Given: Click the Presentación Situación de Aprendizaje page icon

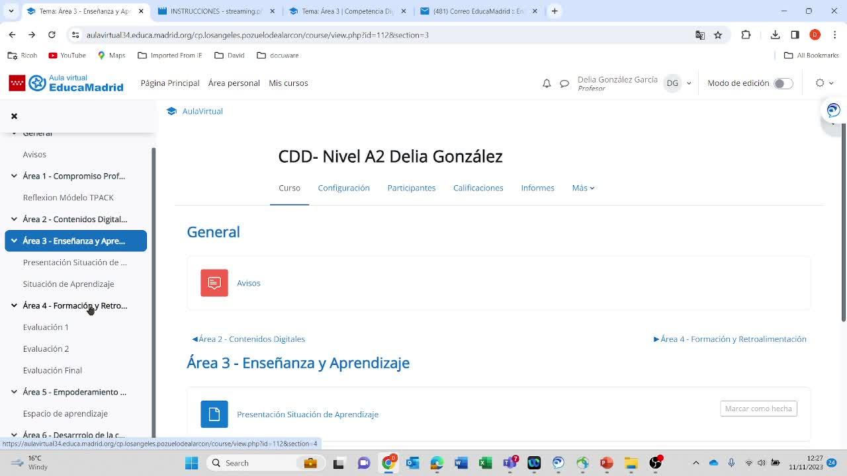Looking at the screenshot, I should 214,415.
